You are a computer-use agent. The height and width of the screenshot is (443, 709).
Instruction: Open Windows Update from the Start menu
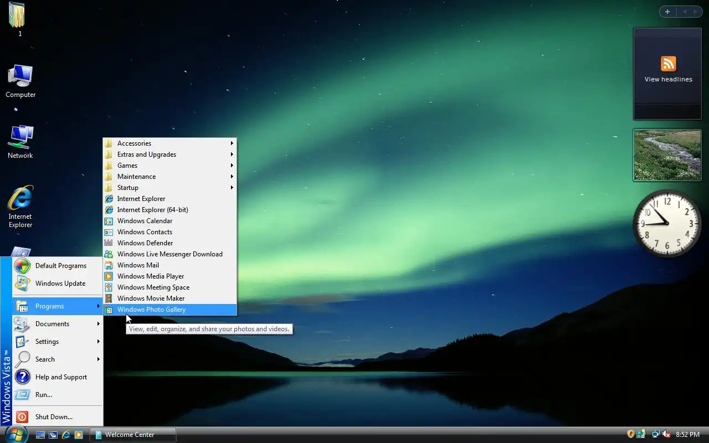coord(57,284)
